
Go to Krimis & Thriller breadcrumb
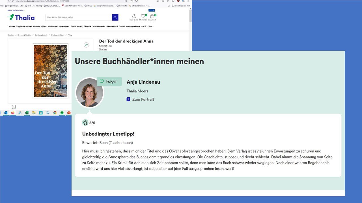click(24, 35)
